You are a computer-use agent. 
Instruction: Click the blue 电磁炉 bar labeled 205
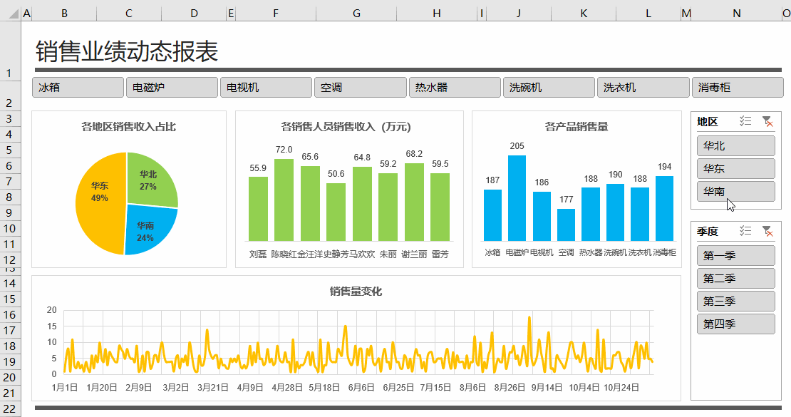point(517,198)
